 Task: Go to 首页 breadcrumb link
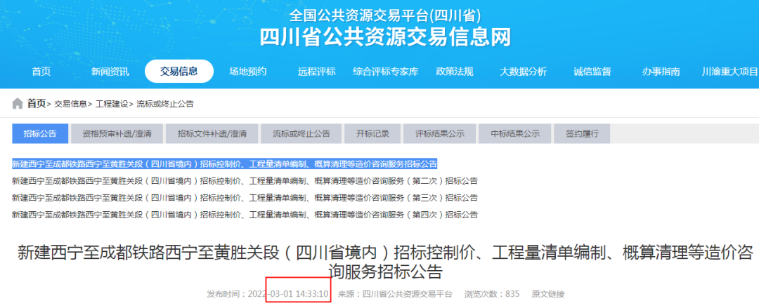tap(37, 103)
